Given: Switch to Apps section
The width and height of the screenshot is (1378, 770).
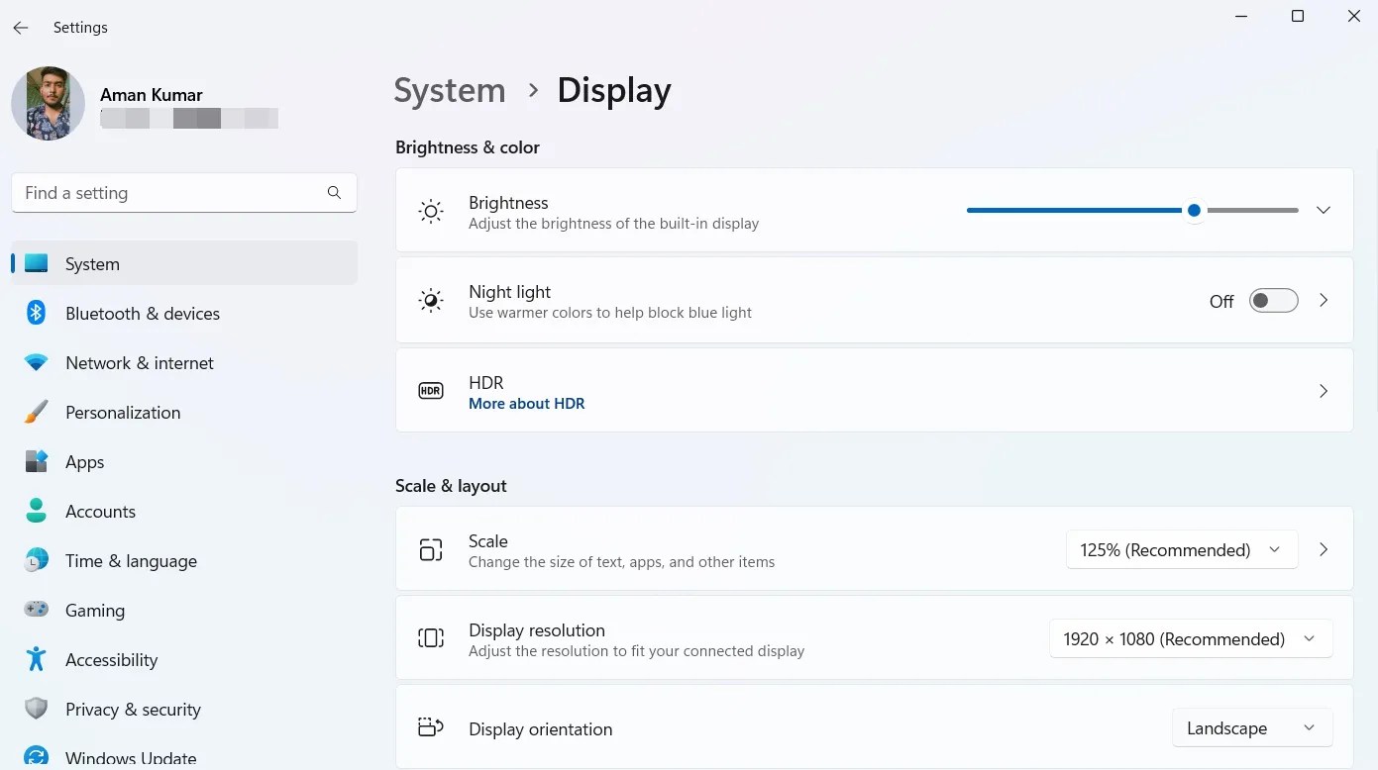Looking at the screenshot, I should click(84, 461).
